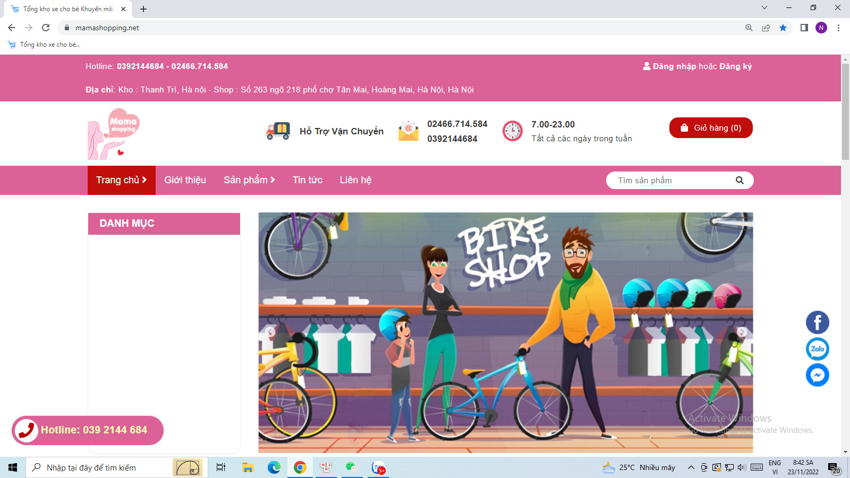
Task: Click the red phone icon on hotline badge
Action: [25, 430]
